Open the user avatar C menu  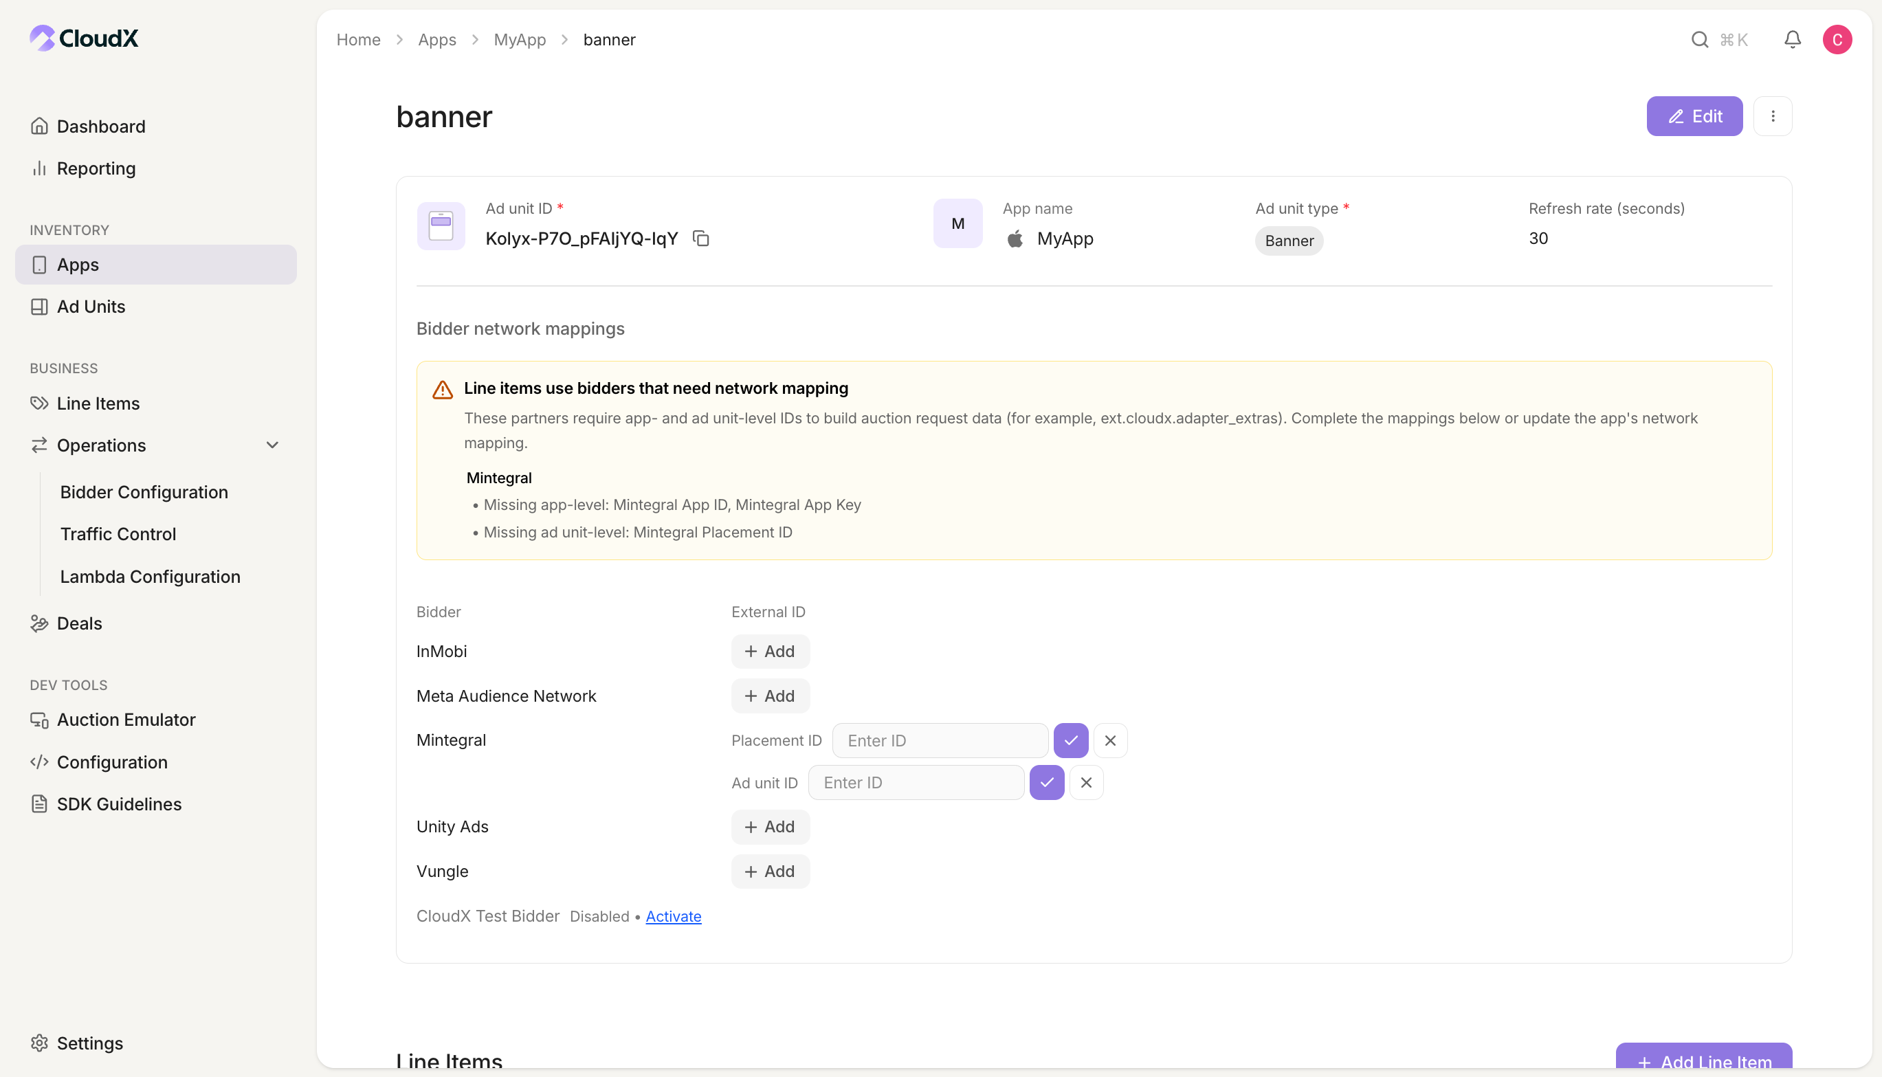pos(1837,40)
